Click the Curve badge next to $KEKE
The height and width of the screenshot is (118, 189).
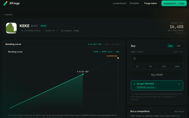[44, 26]
